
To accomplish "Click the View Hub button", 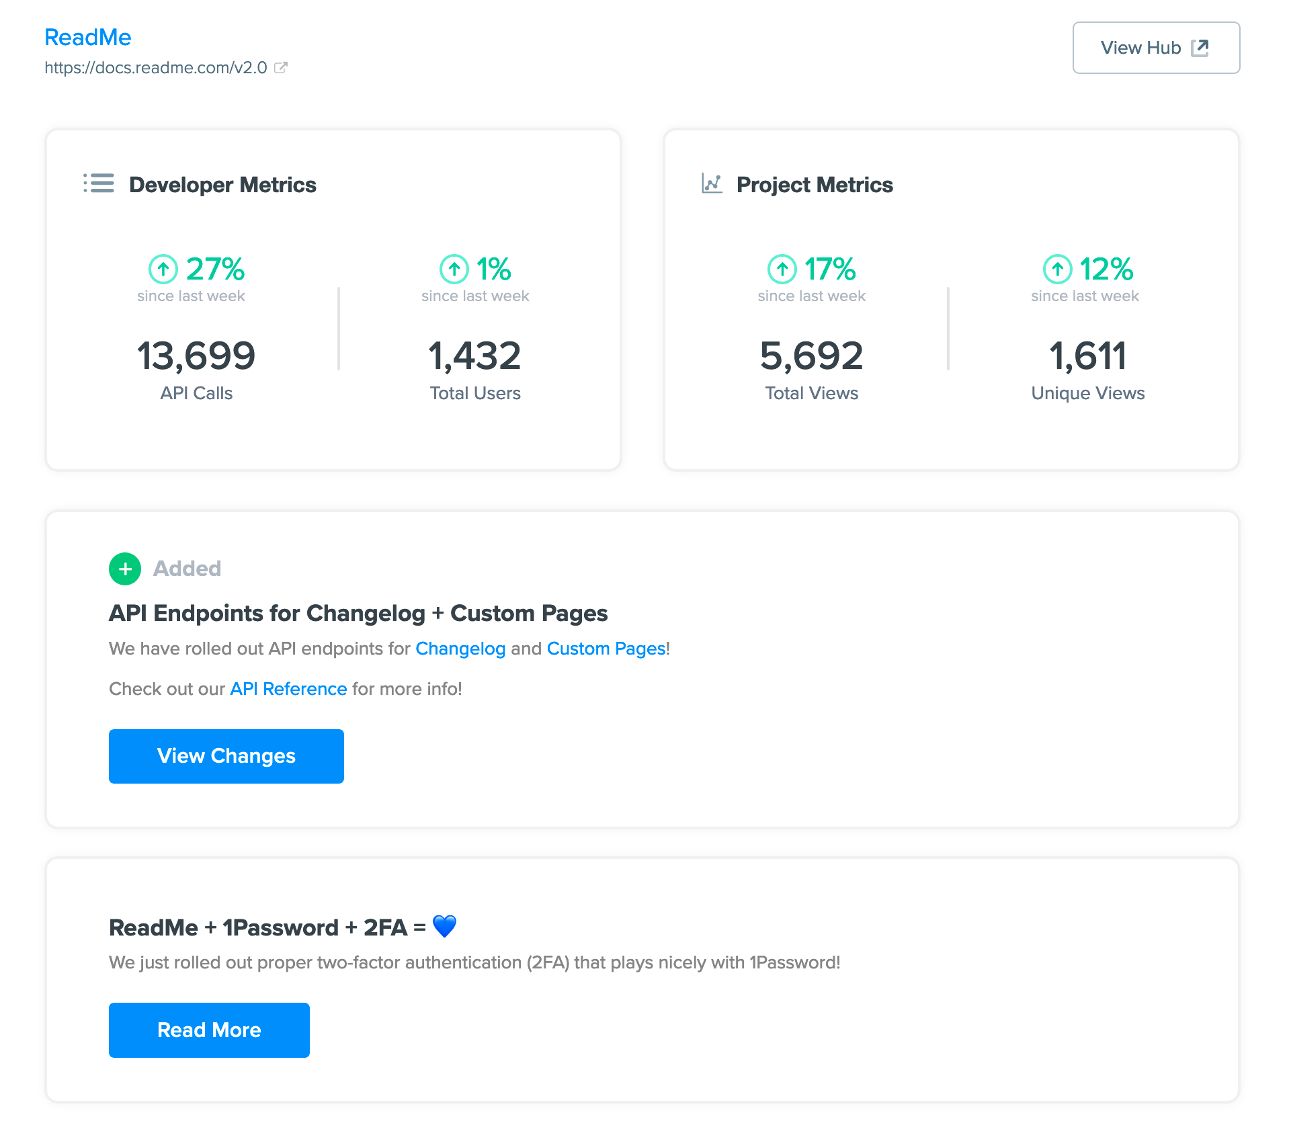I will pos(1156,48).
